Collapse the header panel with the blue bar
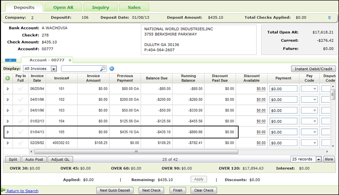The image size is (339, 195). click(x=11, y=60)
